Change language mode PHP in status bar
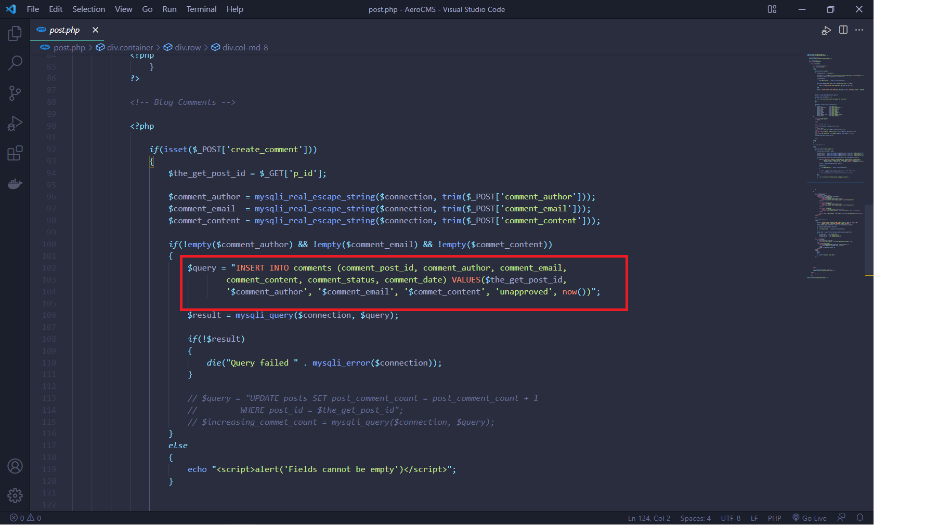Image resolution: width=925 pixels, height=525 pixels. coord(775,518)
